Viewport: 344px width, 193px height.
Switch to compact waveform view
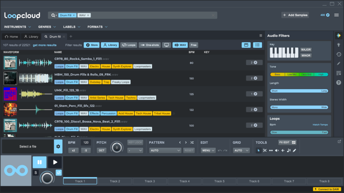point(246,45)
